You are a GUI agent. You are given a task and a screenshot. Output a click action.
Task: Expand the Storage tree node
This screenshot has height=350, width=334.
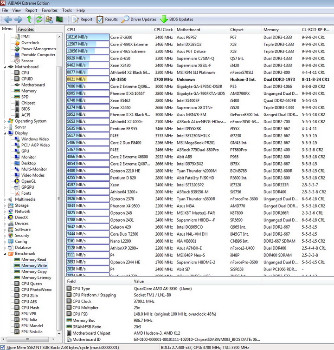coord(5,205)
